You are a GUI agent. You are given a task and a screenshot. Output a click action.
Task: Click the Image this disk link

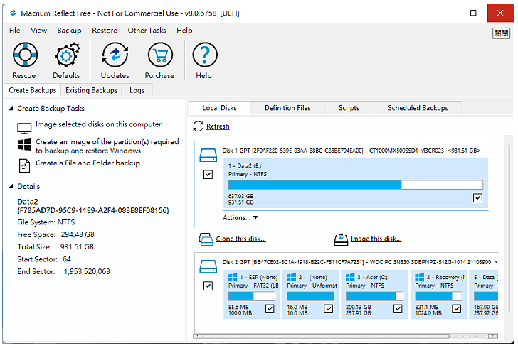pos(376,239)
